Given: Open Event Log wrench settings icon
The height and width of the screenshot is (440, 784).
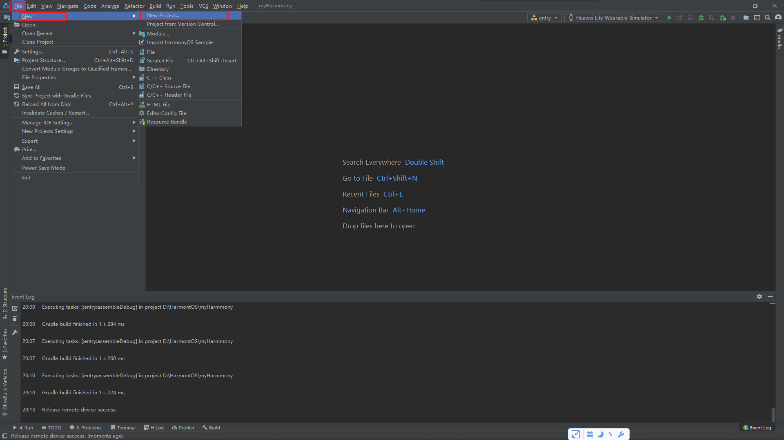Looking at the screenshot, I should pos(15,332).
